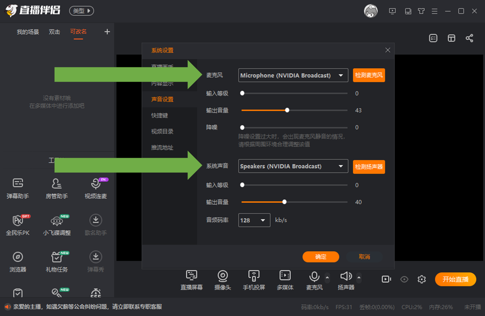Select the 摄像头 camera tool
This screenshot has width=485, height=316.
tap(223, 279)
